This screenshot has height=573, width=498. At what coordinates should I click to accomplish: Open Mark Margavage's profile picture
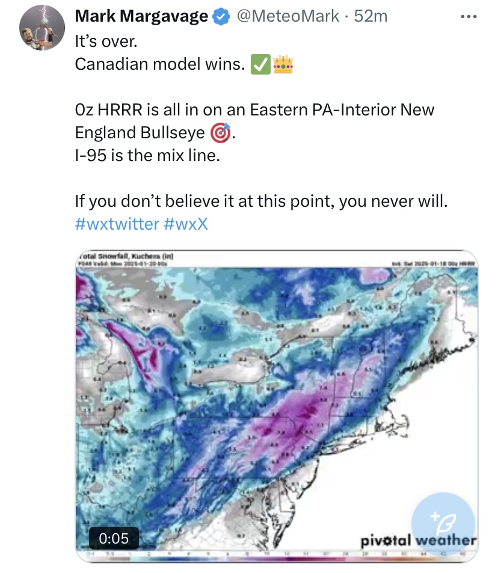coord(42,28)
